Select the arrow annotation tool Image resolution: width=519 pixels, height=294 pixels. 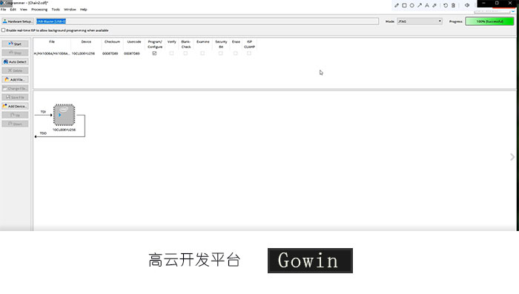420,5
